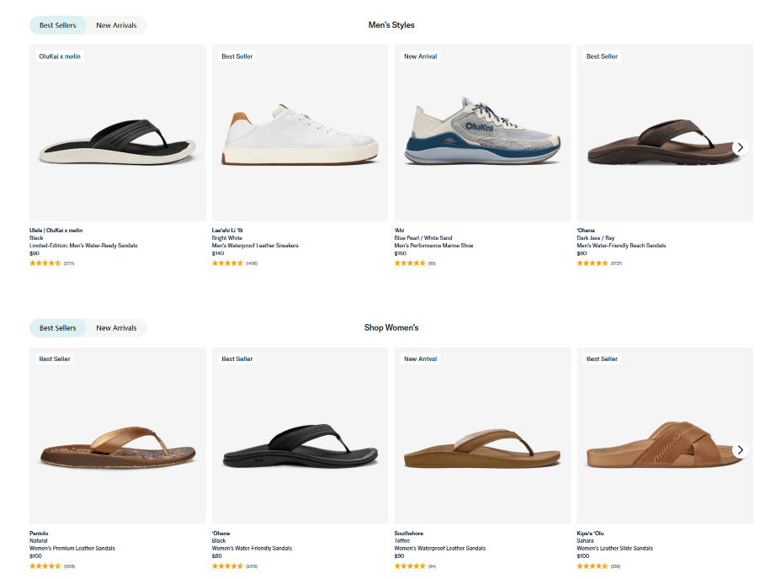Click the "'Ahi" product name
776x579 pixels.
click(400, 230)
